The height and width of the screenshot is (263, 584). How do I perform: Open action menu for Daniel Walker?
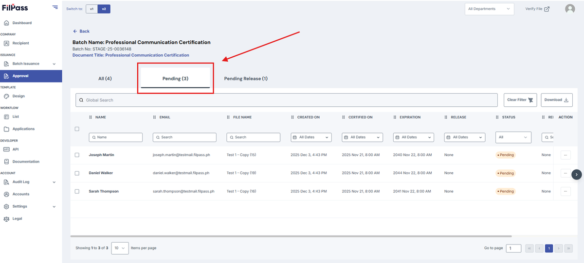point(566,173)
